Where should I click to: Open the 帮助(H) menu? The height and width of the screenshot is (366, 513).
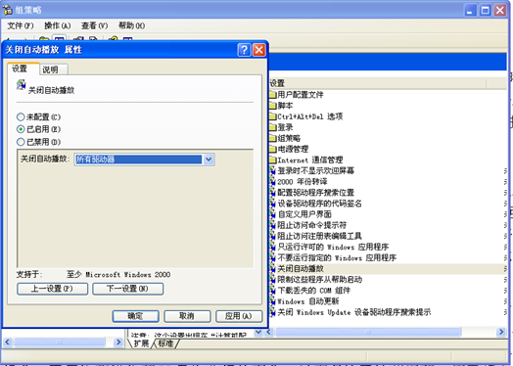click(x=131, y=25)
